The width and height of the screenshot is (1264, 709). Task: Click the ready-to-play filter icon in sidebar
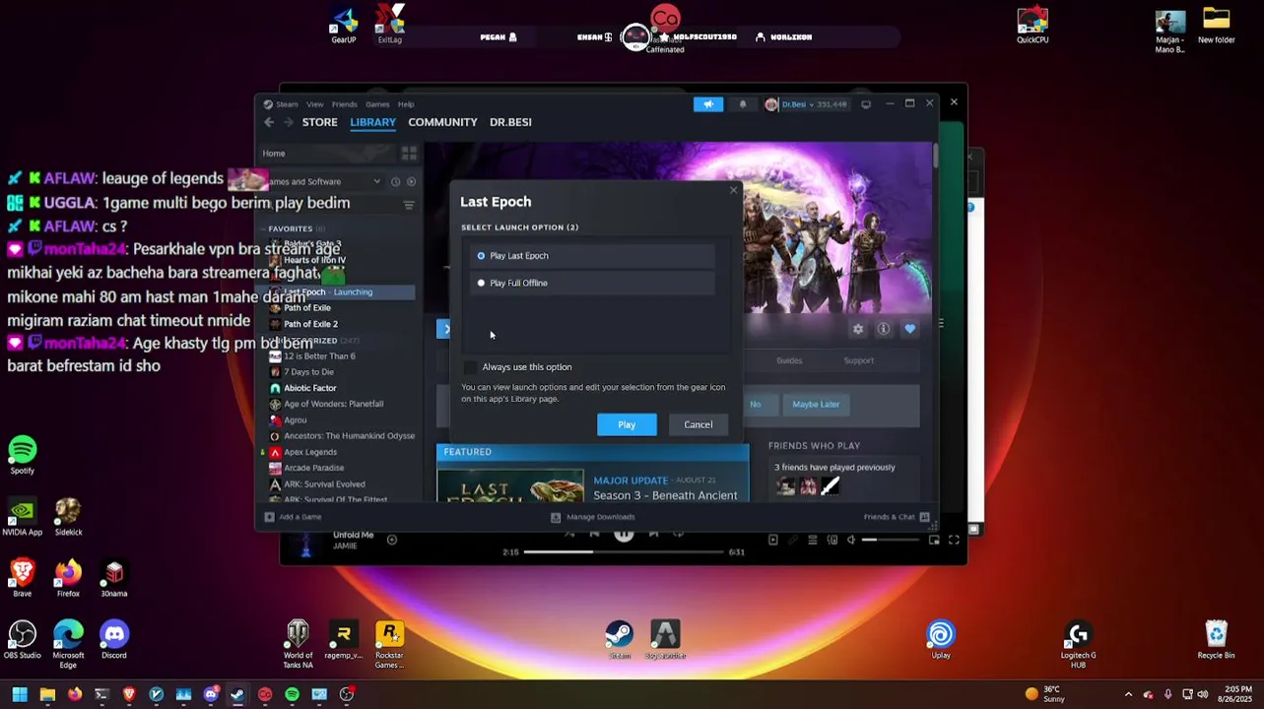tap(411, 181)
